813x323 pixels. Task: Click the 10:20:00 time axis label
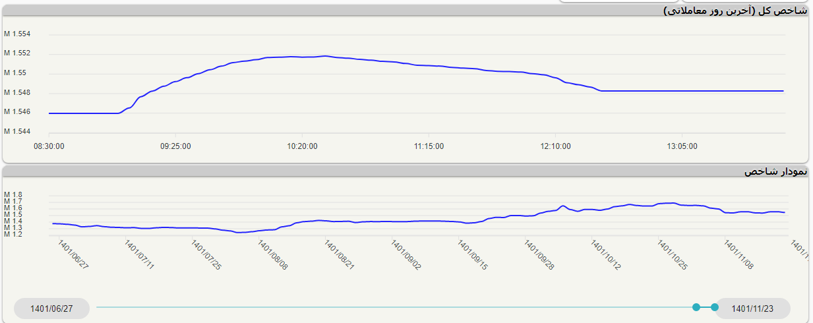coord(302,146)
